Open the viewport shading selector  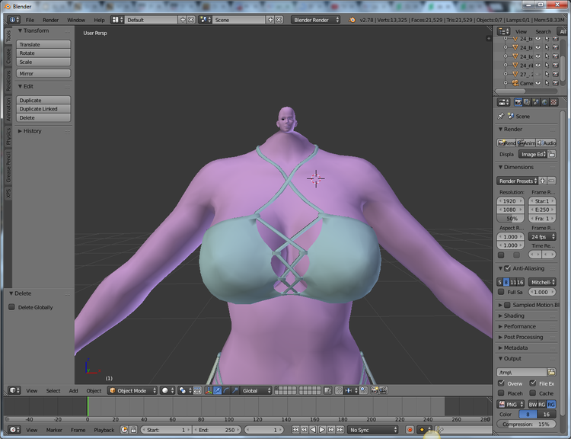tap(168, 390)
